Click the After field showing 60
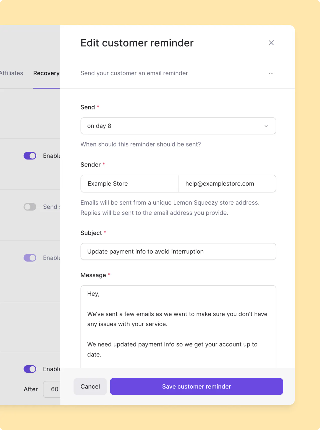The image size is (320, 430). point(52,389)
